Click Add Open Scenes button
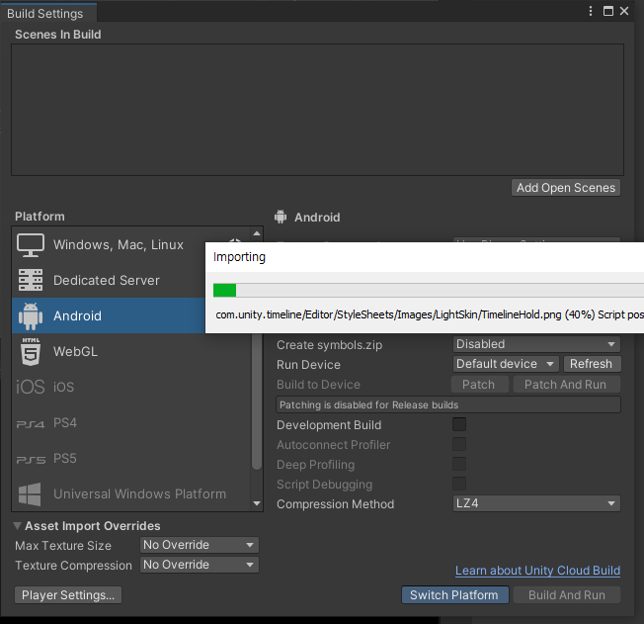Screen dimensions: 644x624 click(566, 188)
